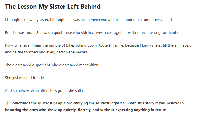204x118 pixels.
Task: Click the phrase "every person she helped"
Action: point(70,52)
